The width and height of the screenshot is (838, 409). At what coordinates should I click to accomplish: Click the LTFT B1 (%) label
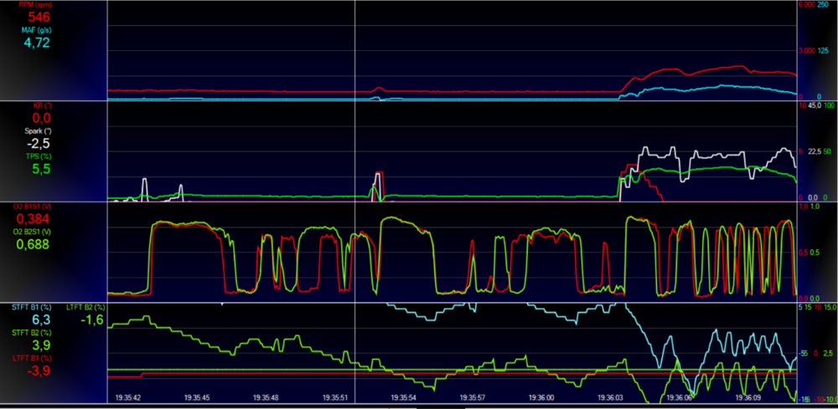coord(30,358)
